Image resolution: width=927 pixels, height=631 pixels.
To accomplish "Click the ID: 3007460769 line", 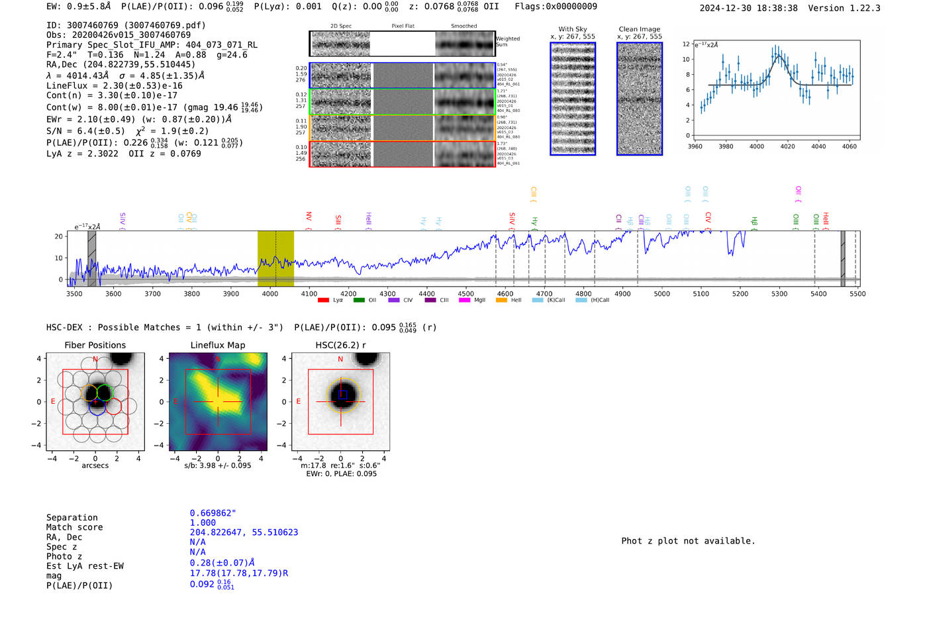I will tap(126, 25).
